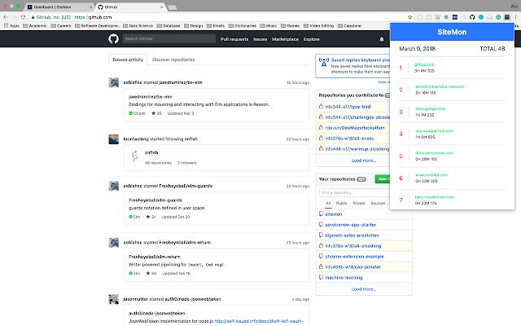Click the Search GitHub field
521x326 pixels.
pos(169,39)
